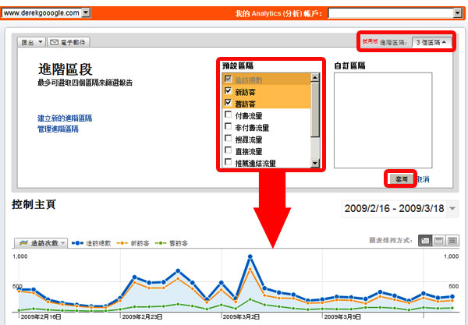
Task: Click the segment list scroll down arrow
Action: point(315,163)
